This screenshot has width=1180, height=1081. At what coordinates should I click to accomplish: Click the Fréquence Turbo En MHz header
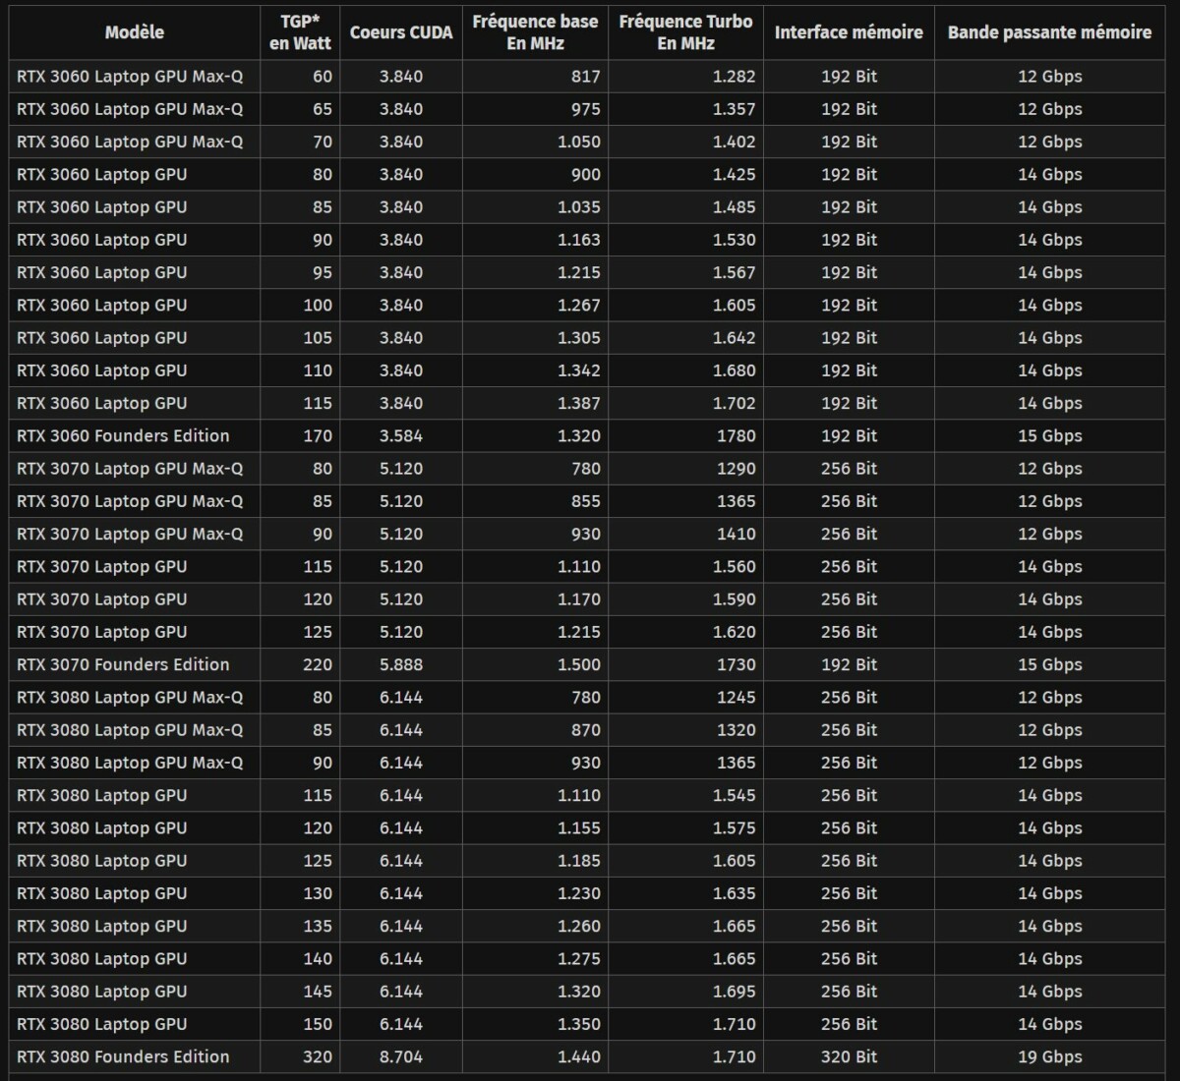coord(685,32)
